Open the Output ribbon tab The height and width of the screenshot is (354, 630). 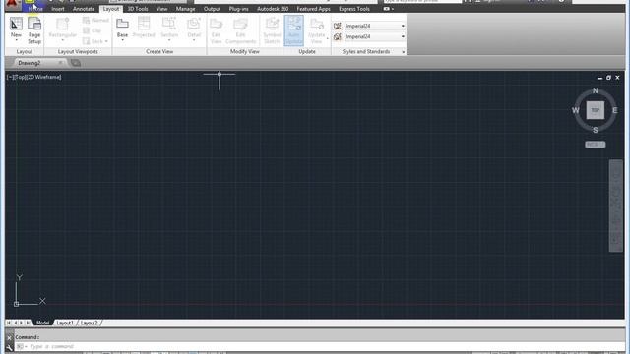pos(212,9)
